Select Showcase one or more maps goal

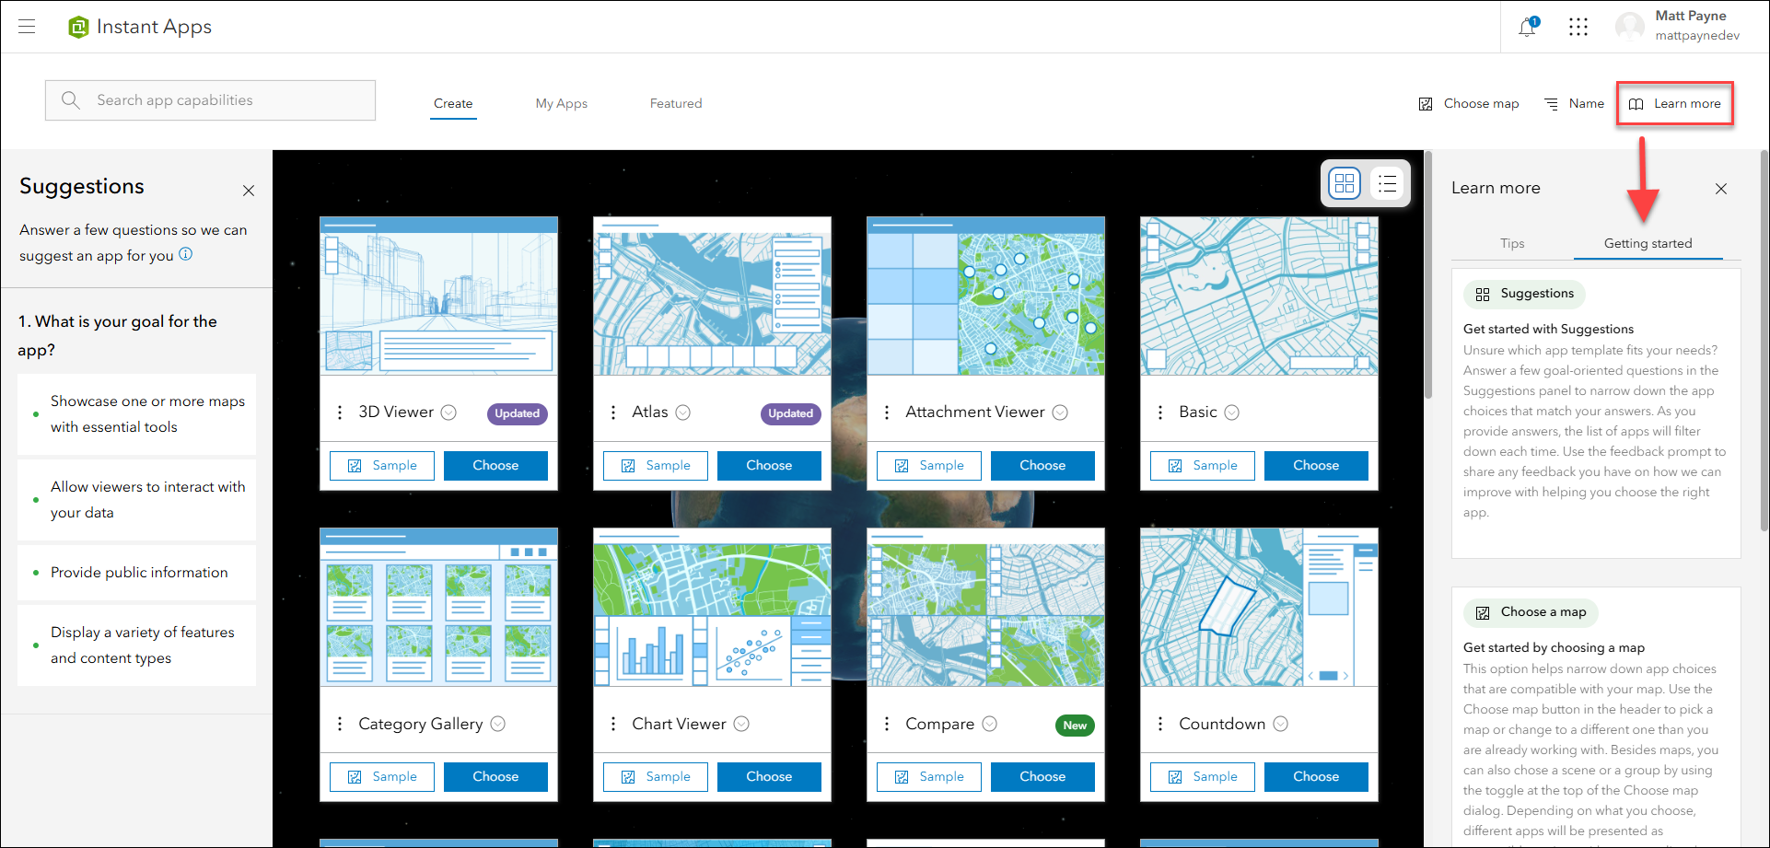coord(136,414)
